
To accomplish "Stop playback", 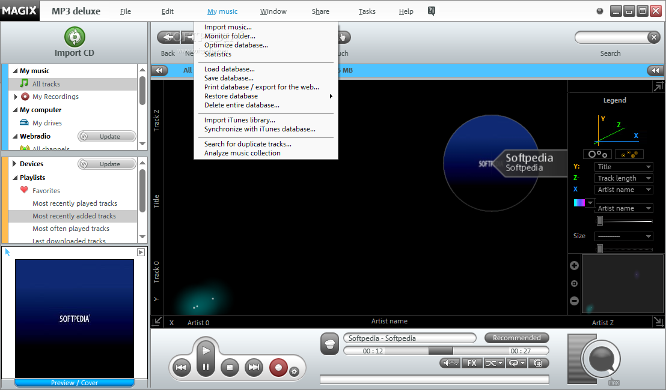I will (x=230, y=367).
